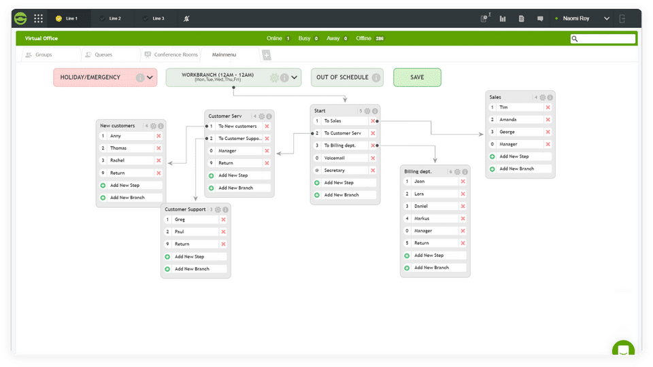Open the statistics bar chart icon
Image resolution: width=653 pixels, height=367 pixels.
click(503, 19)
